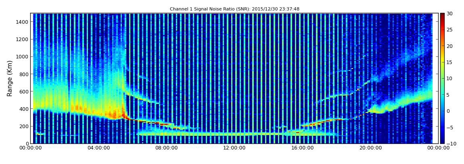Screen dimensions: 464x164
Task: Click the colorbar tick label −10
Action: (x=450, y=143)
